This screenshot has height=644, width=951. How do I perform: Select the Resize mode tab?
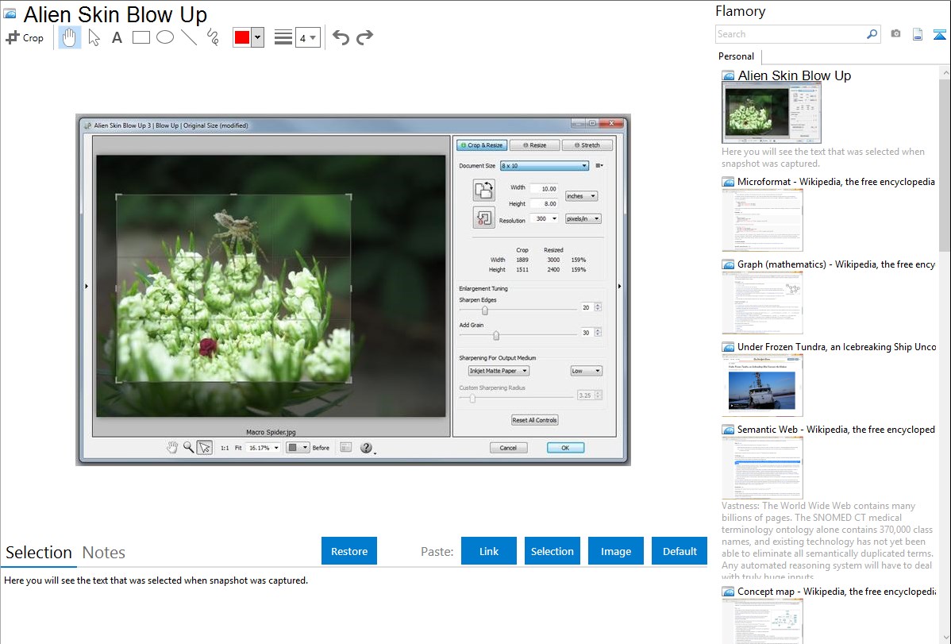pos(534,145)
